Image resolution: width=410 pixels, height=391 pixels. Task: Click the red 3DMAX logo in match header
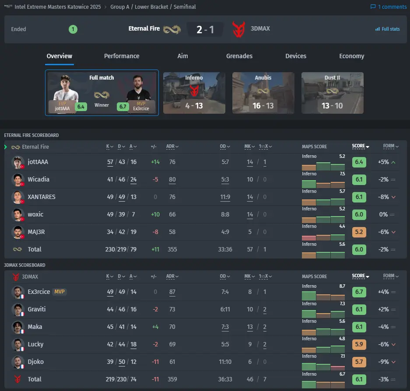pyautogui.click(x=238, y=29)
